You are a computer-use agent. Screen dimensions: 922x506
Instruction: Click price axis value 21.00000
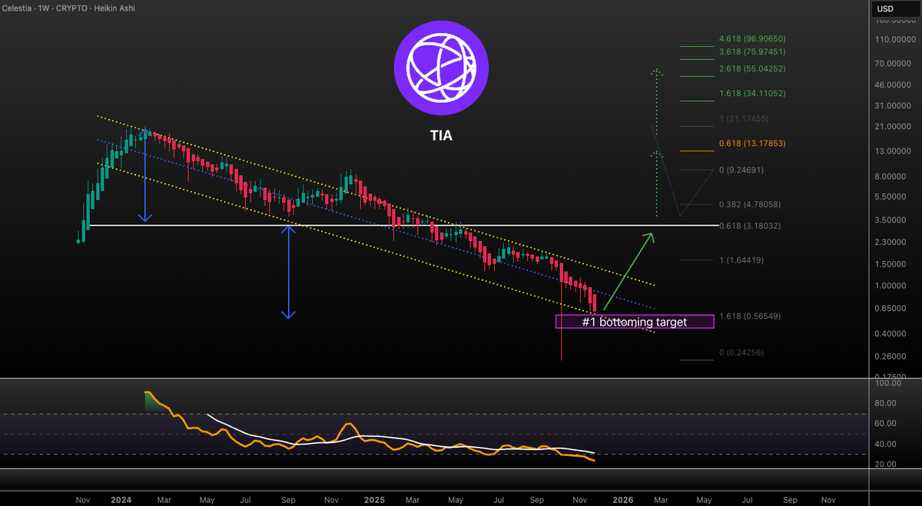click(x=894, y=127)
